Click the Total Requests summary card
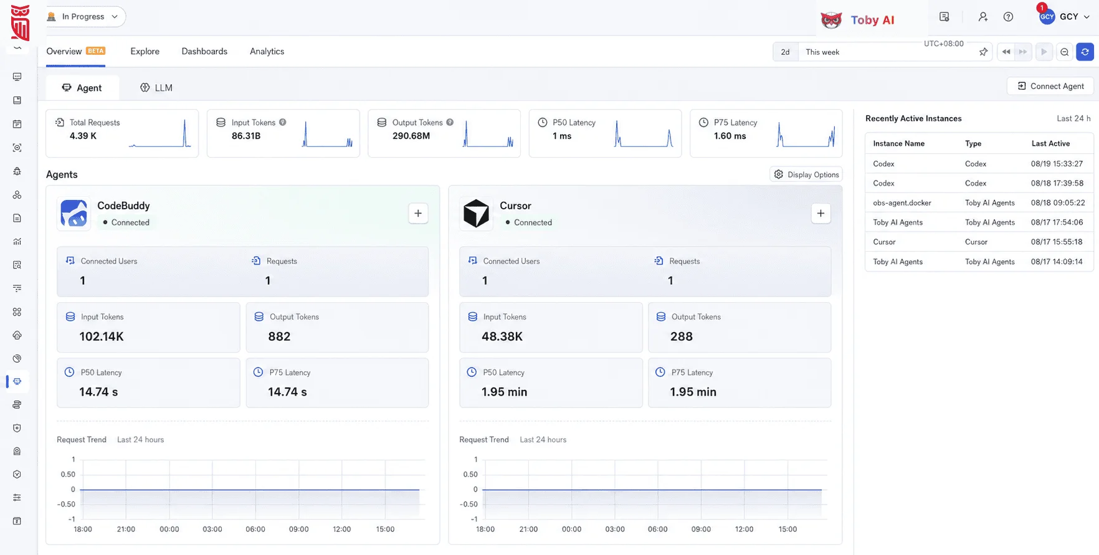Screen dimensions: 1099x555 pyautogui.click(x=122, y=133)
